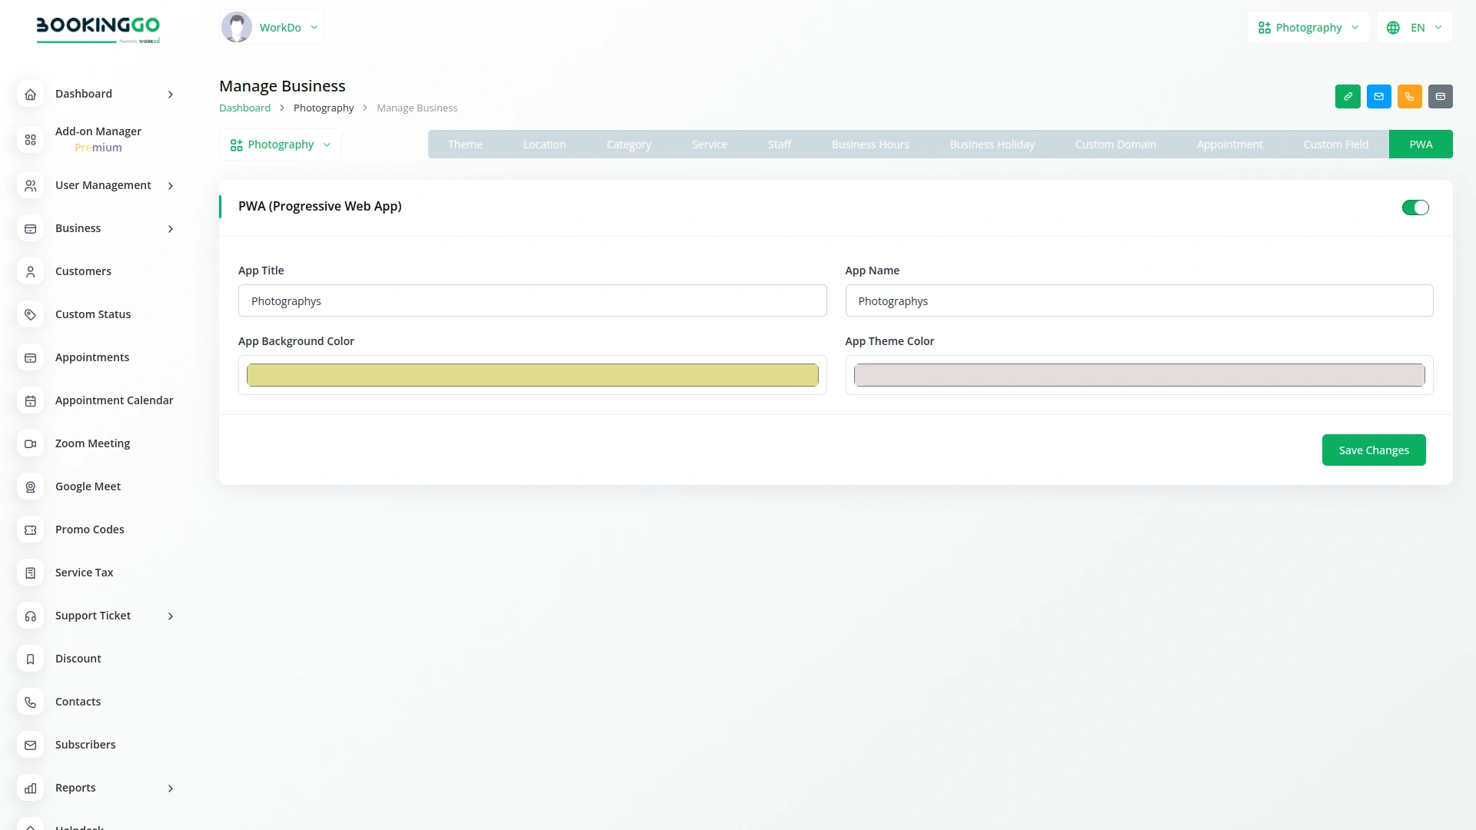Expand the Reports sidebar section
1476x830 pixels.
tap(170, 788)
